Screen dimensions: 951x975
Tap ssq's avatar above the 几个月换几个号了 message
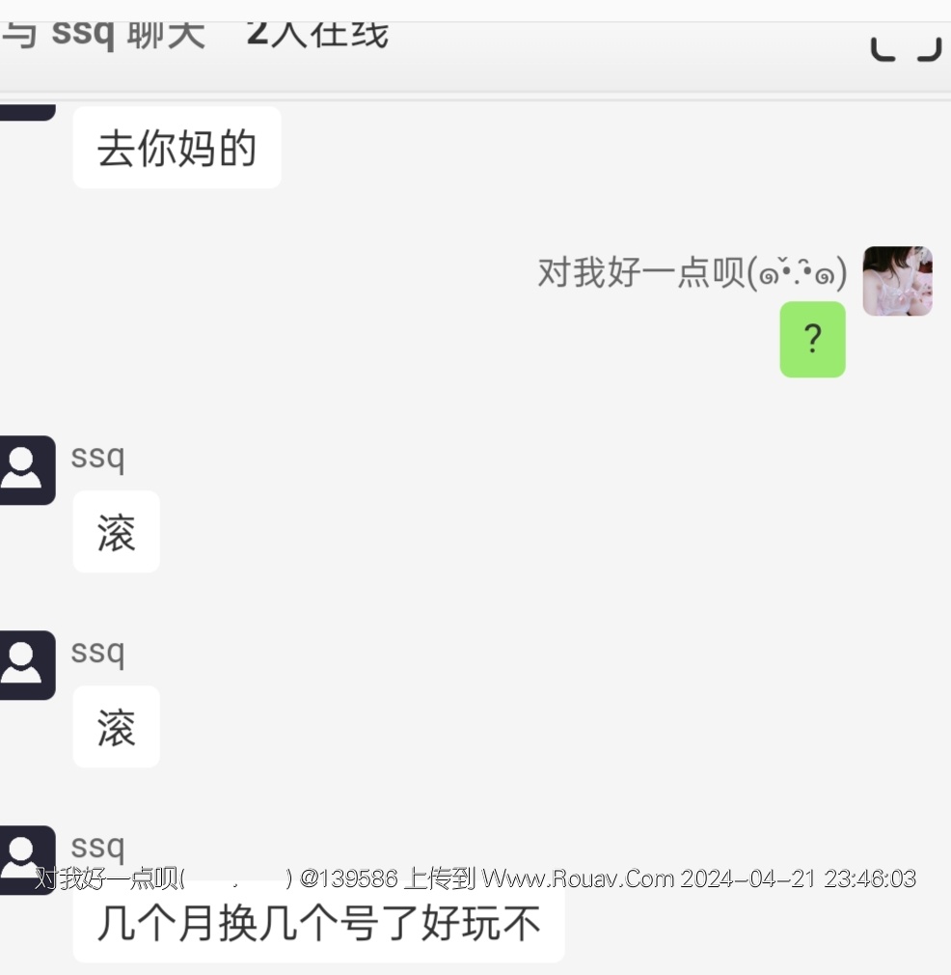pos(27,860)
